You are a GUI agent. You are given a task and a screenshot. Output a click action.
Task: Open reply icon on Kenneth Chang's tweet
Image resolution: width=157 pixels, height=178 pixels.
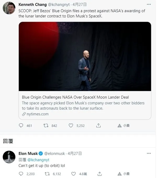coord(21,126)
